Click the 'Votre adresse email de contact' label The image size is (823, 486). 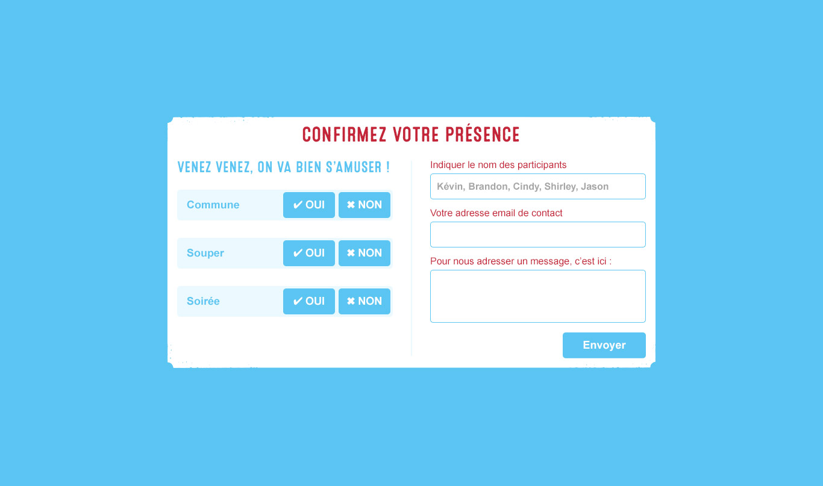click(x=496, y=213)
